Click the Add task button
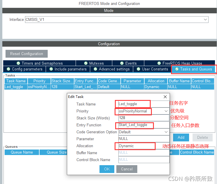 point(181,137)
